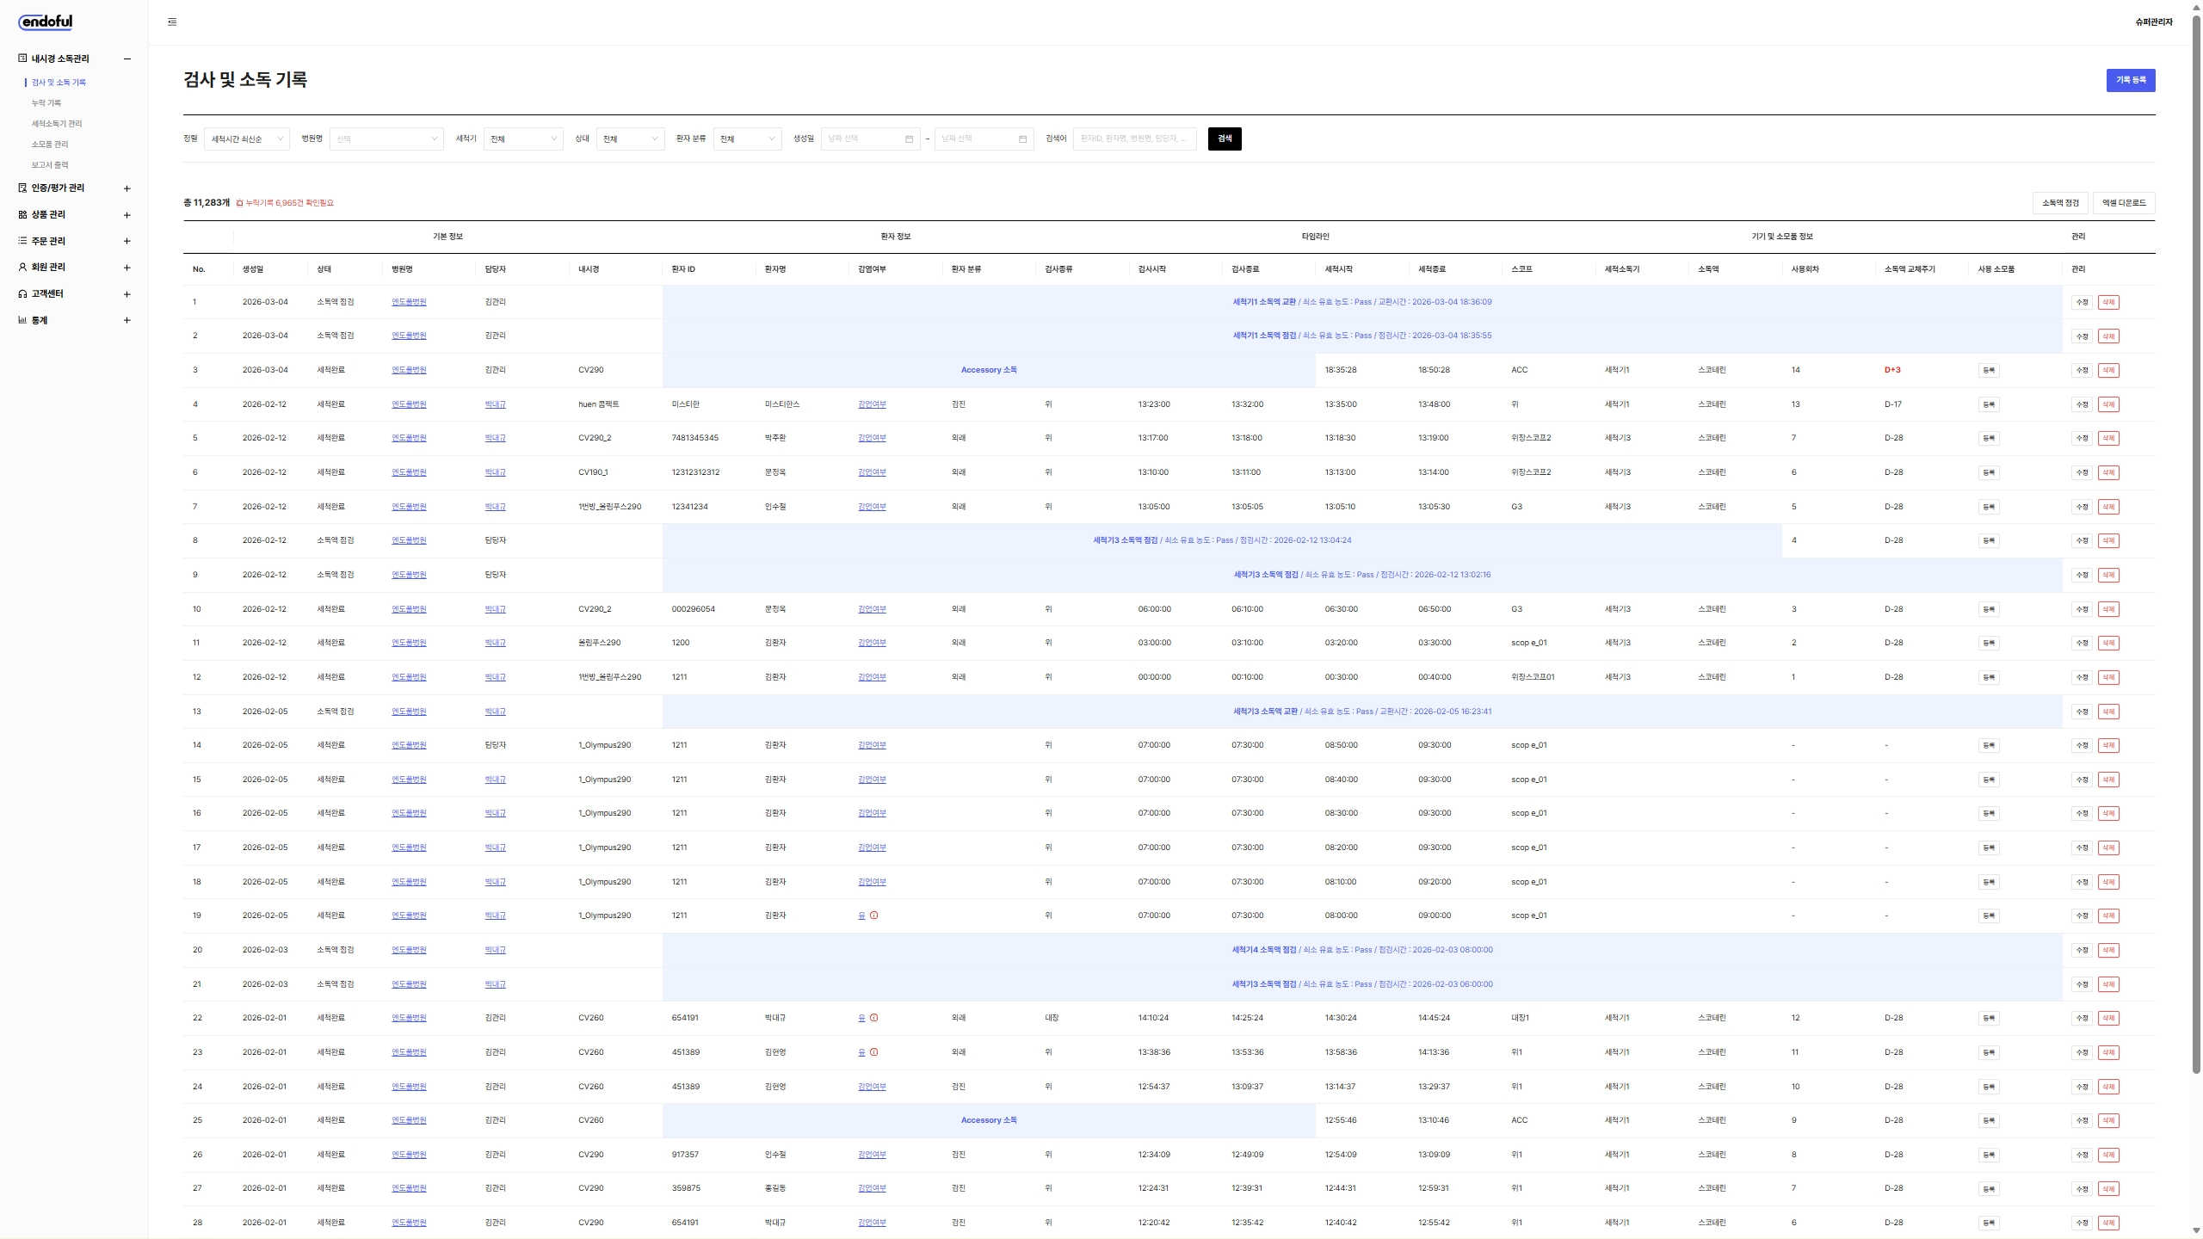Collapse the sidebar with the menu fold icon
This screenshot has height=1239, width=2203.
[x=172, y=22]
